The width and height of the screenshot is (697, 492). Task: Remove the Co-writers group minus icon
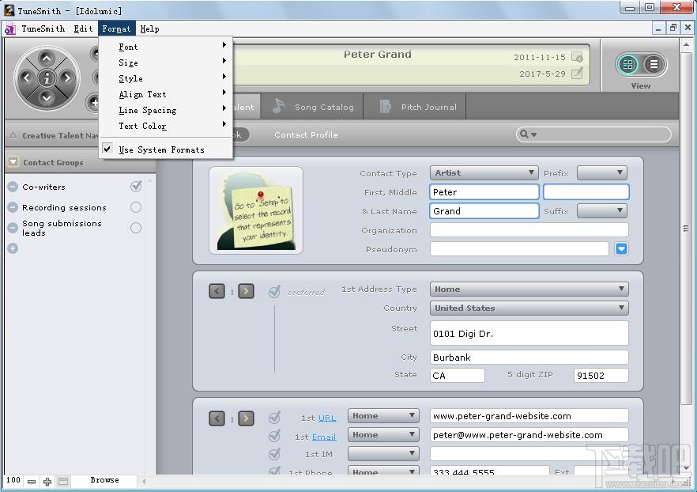coord(13,187)
